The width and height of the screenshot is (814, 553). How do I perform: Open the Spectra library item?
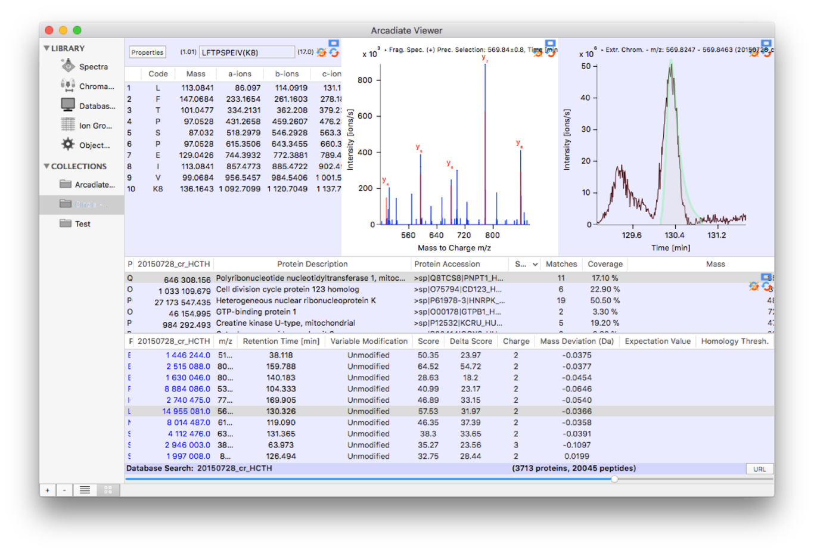[93, 67]
